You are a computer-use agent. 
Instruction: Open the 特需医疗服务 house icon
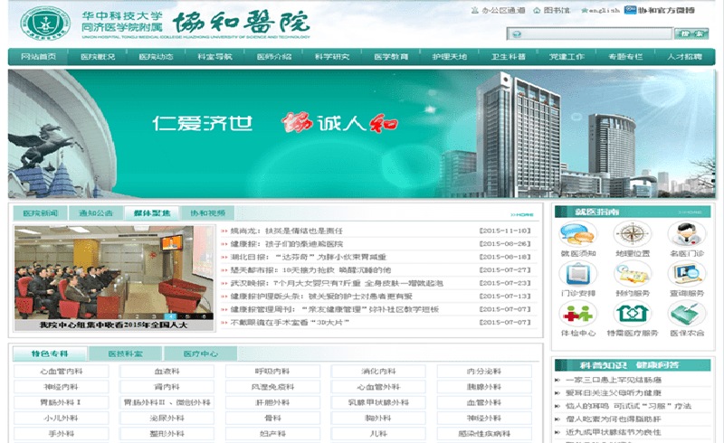[633, 315]
